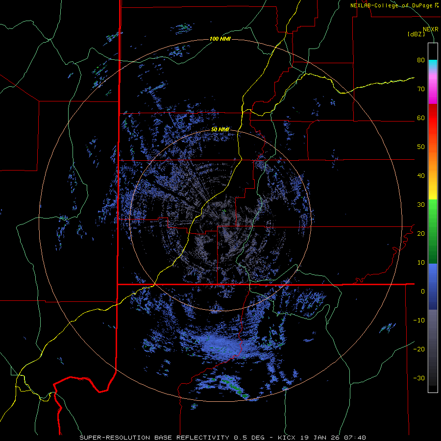Click the 80 dBZ value on the scale
This screenshot has height=441, width=441.
421,60
